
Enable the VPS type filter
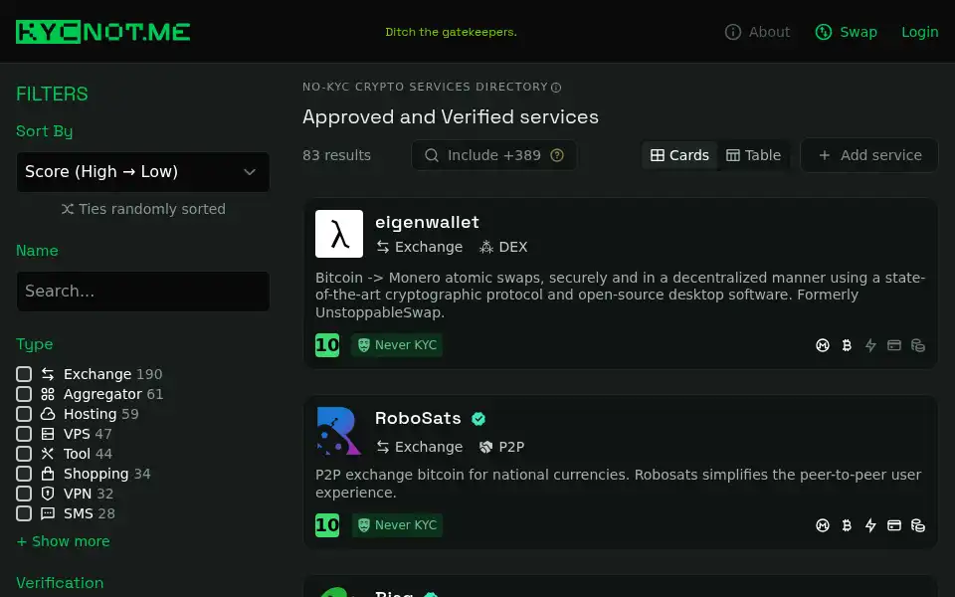coord(24,435)
